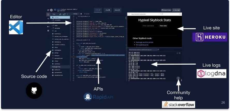
Task: Select the main.py editor tab
Action: (x=75, y=14)
